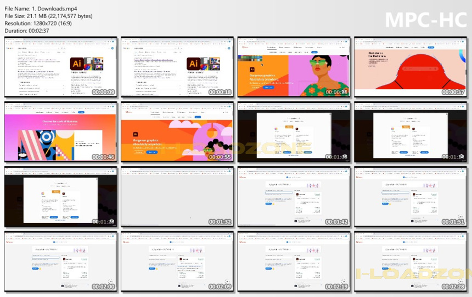Choose the thumbnail timestamped 00:01:51
The image size is (472, 297).
tap(411, 197)
